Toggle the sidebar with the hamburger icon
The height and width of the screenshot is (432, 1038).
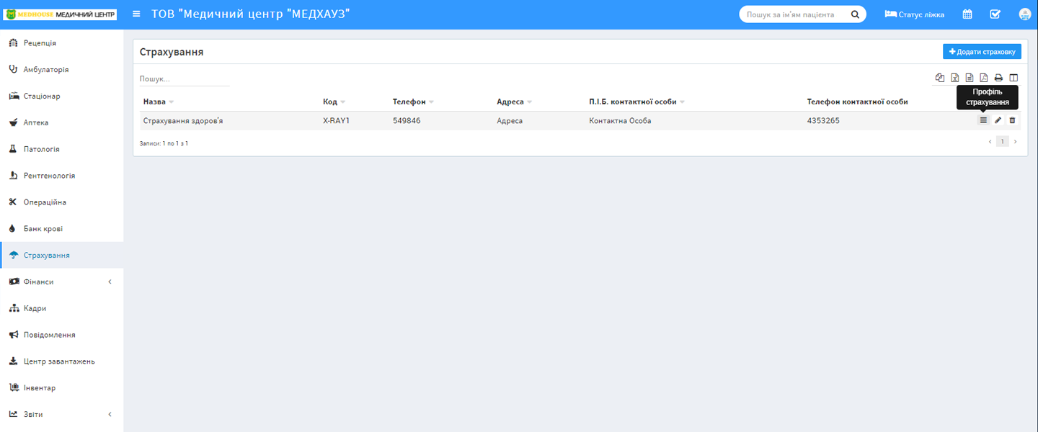click(136, 14)
